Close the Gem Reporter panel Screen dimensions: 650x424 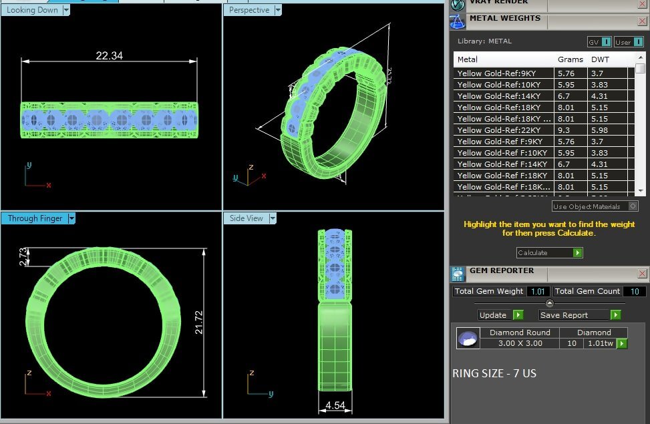642,274
